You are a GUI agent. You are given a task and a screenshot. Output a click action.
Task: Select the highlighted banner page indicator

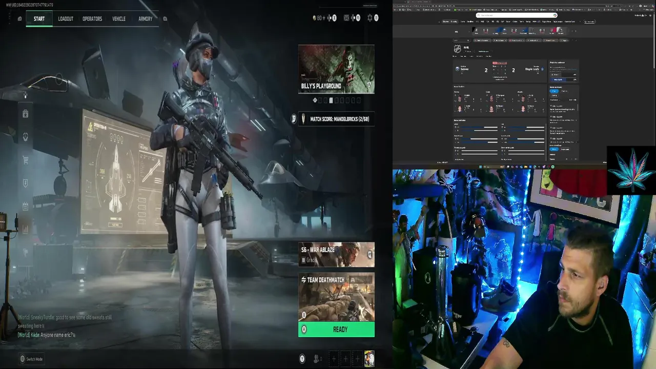tap(331, 100)
